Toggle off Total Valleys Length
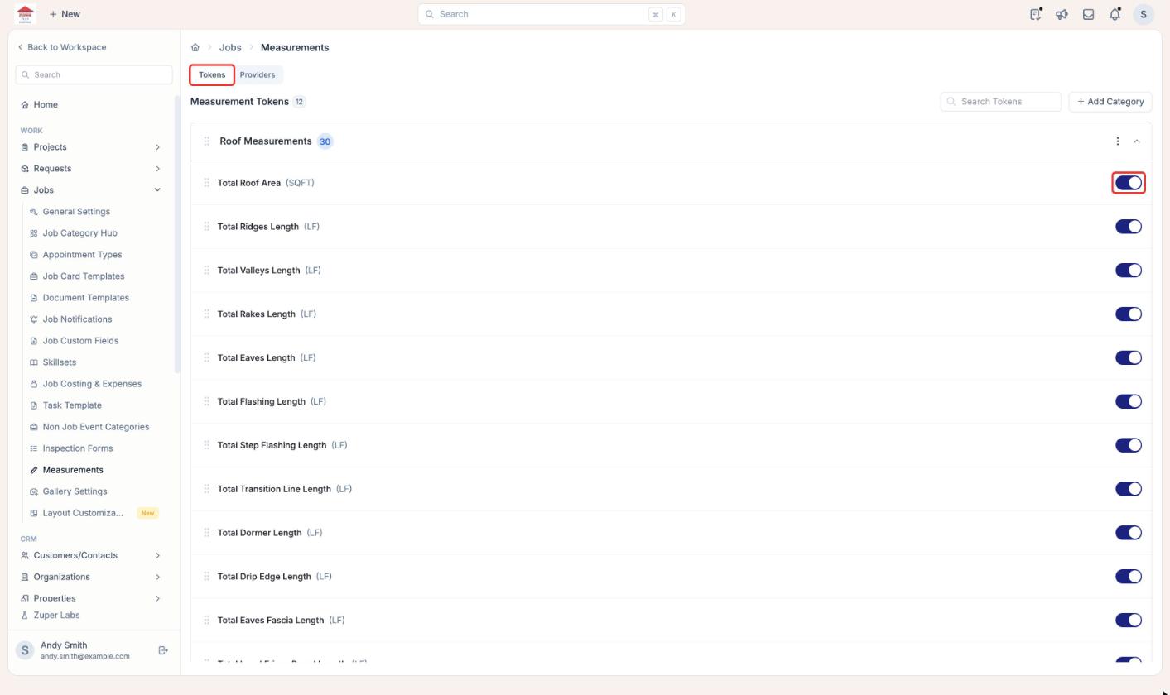This screenshot has height=695, width=1170. coord(1129,271)
